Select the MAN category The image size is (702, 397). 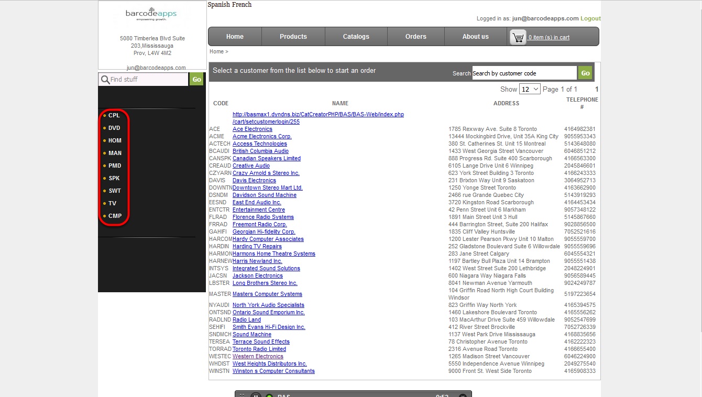click(x=115, y=153)
